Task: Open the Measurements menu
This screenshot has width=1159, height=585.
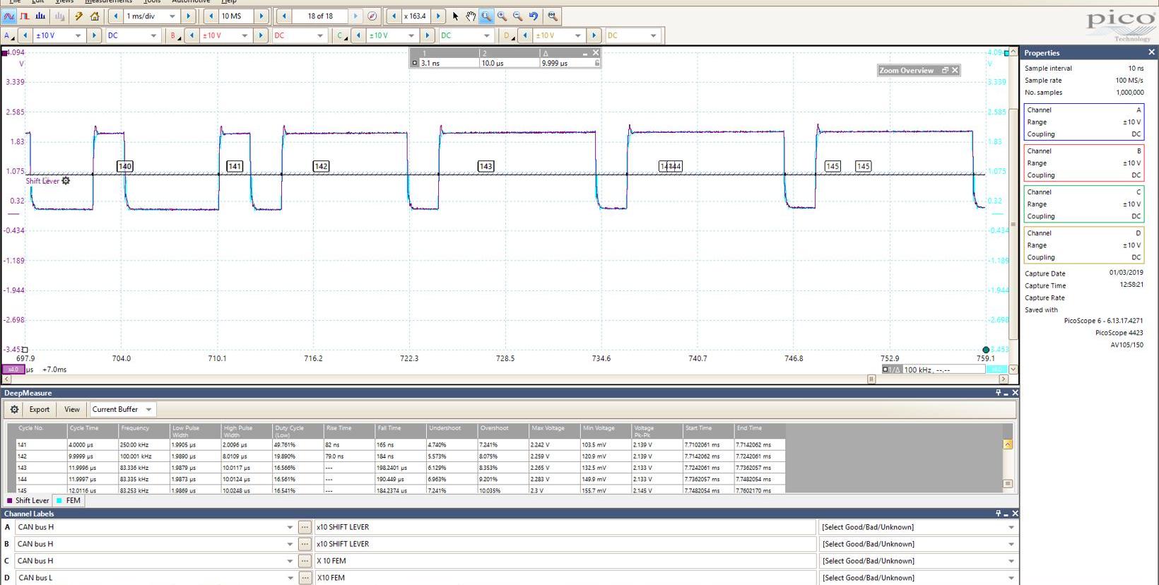Action: click(108, 2)
